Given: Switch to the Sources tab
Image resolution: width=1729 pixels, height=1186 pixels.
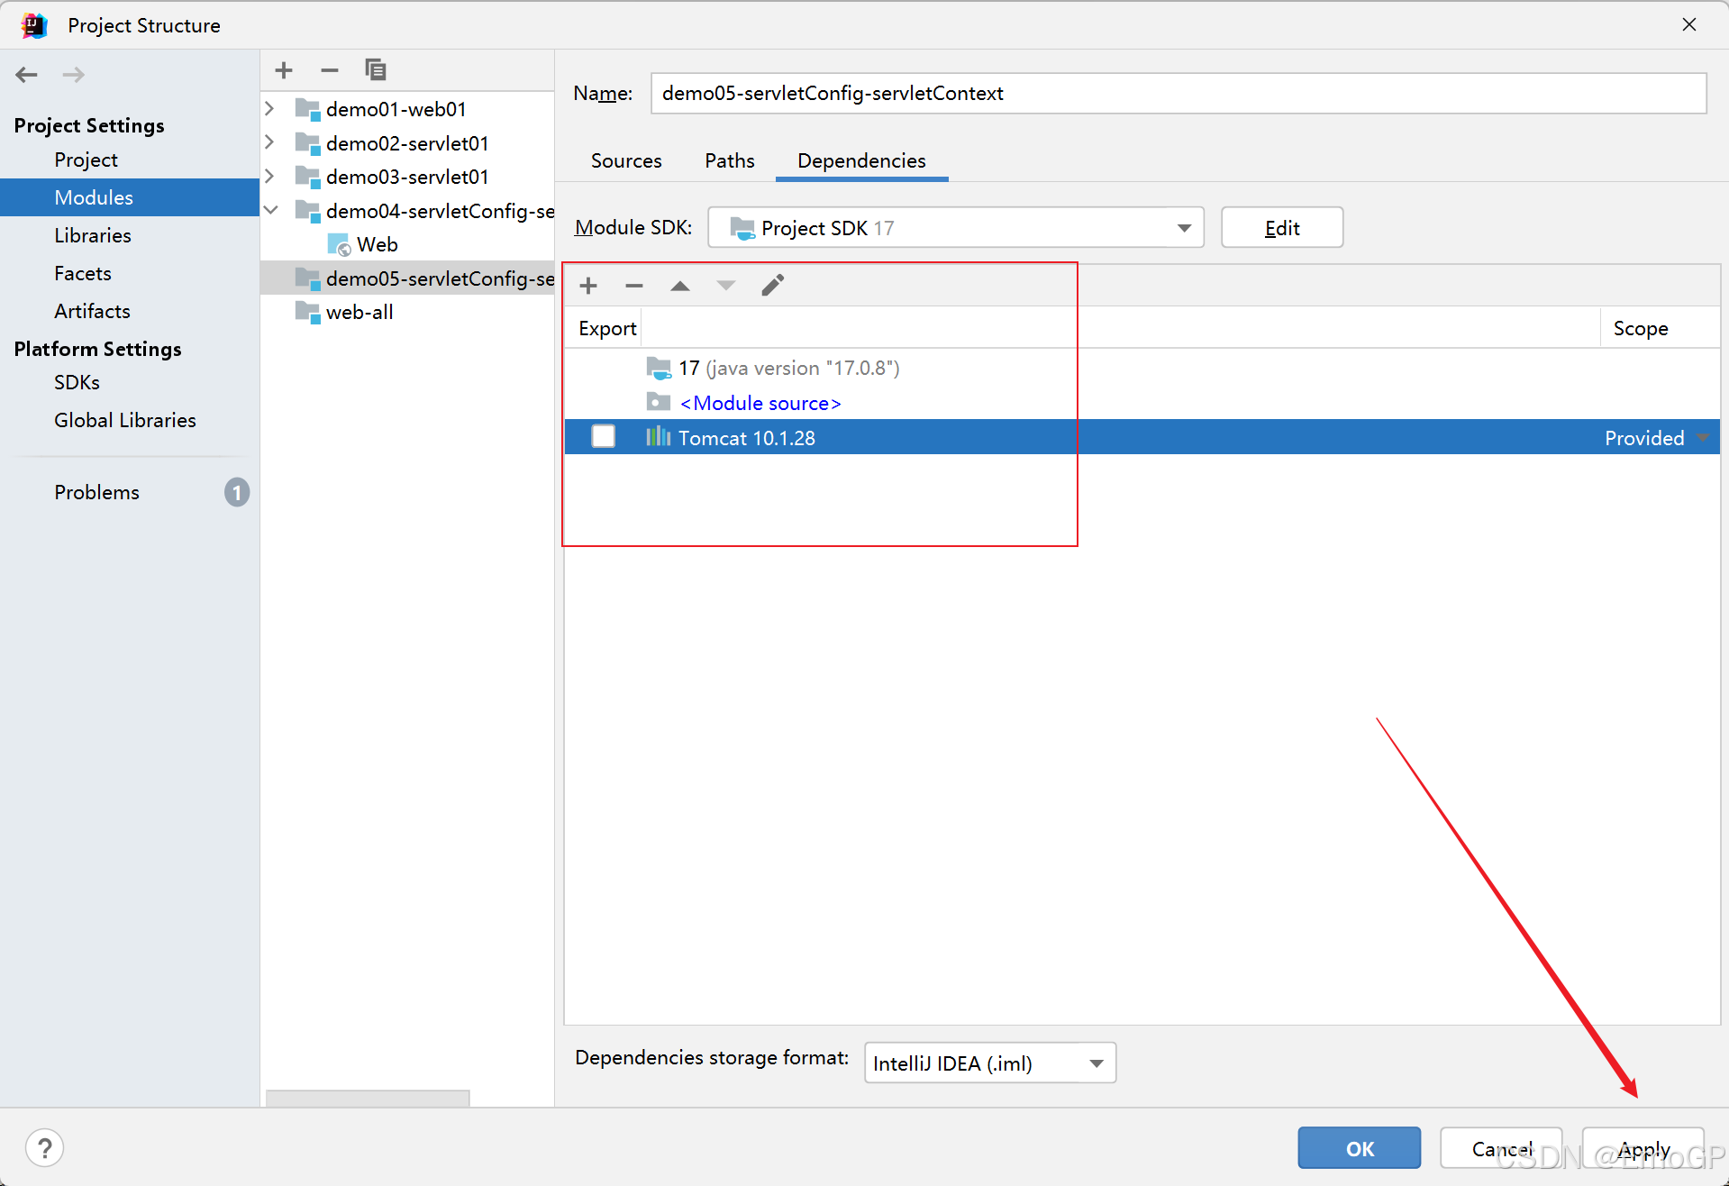Looking at the screenshot, I should 626,160.
